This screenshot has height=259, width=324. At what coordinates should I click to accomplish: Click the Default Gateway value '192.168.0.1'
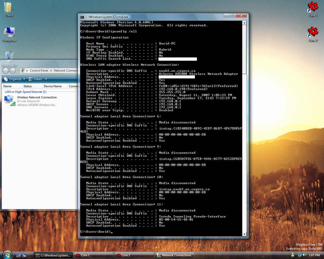coord(170,101)
